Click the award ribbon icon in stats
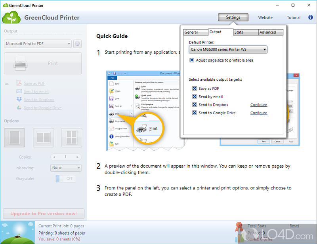 [x=239, y=227]
